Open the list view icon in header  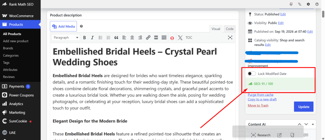299,4
